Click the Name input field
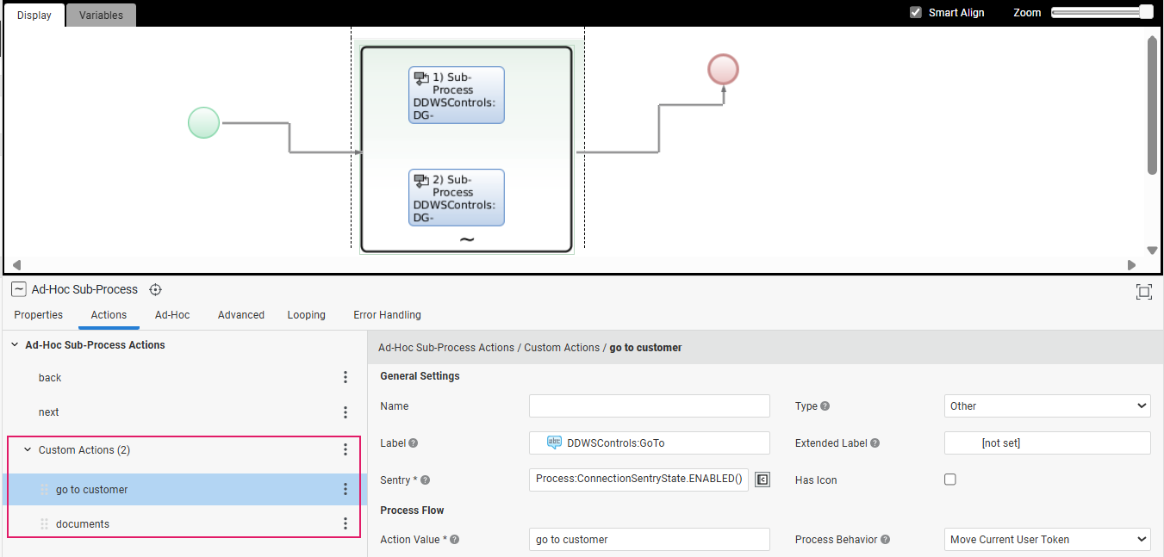The width and height of the screenshot is (1164, 557). (x=649, y=406)
